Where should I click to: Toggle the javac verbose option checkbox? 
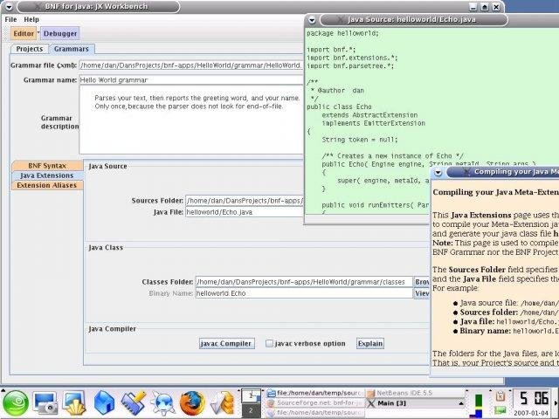pos(270,343)
